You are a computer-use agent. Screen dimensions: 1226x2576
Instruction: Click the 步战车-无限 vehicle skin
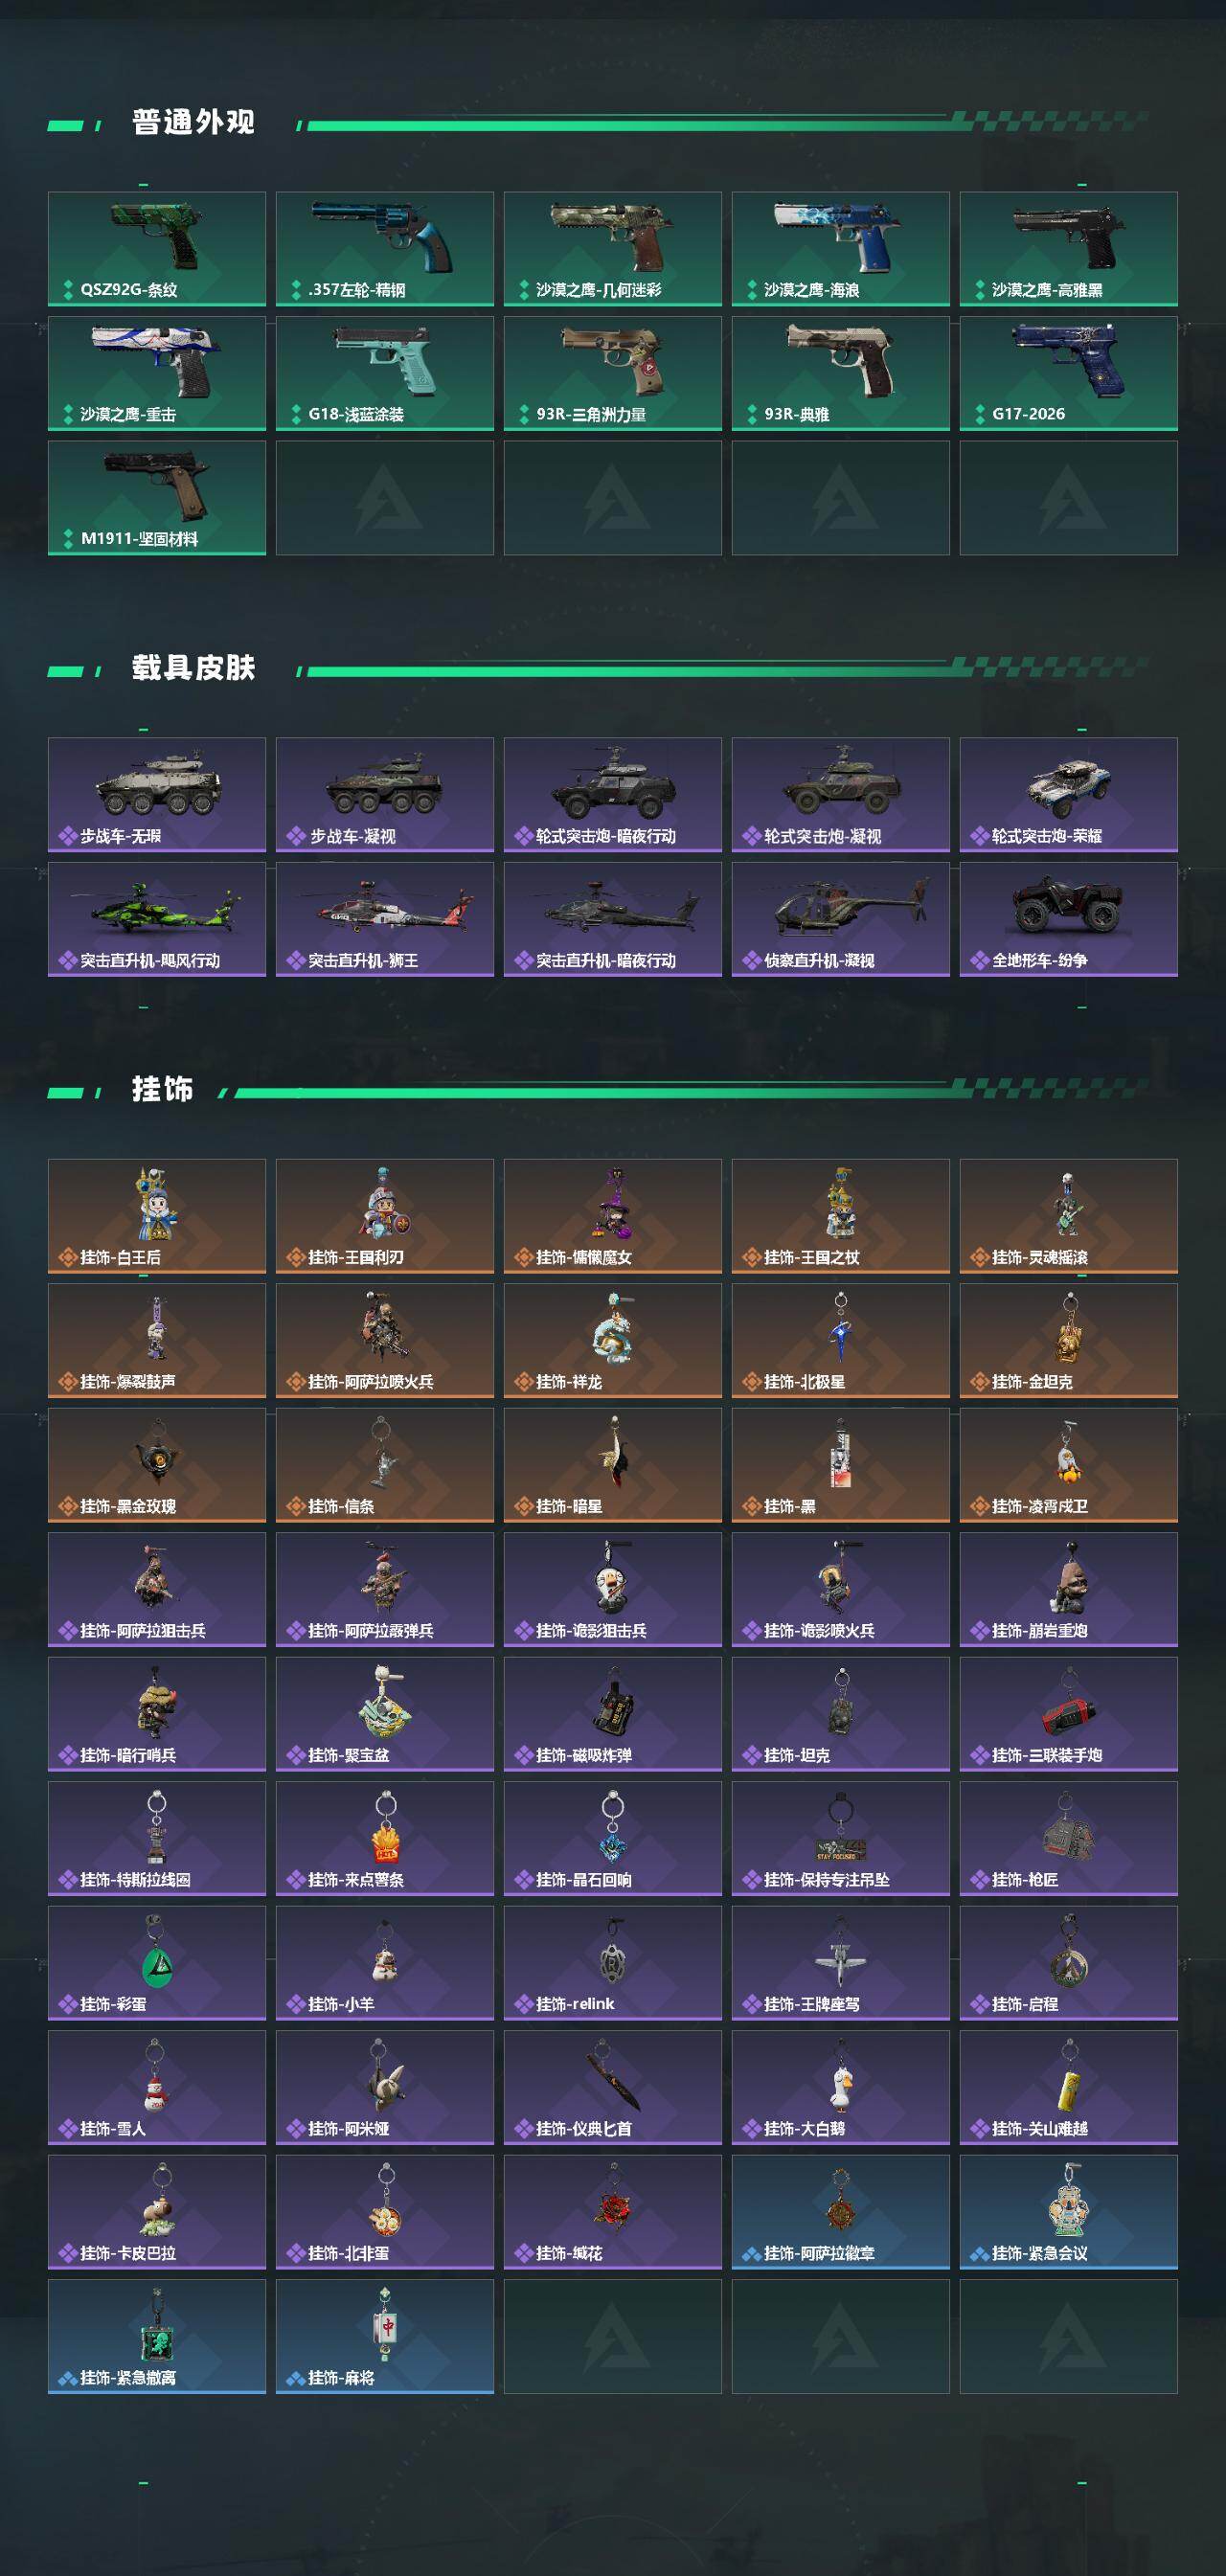pos(157,795)
